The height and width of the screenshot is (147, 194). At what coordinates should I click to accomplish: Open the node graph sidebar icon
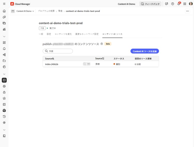(4, 55)
